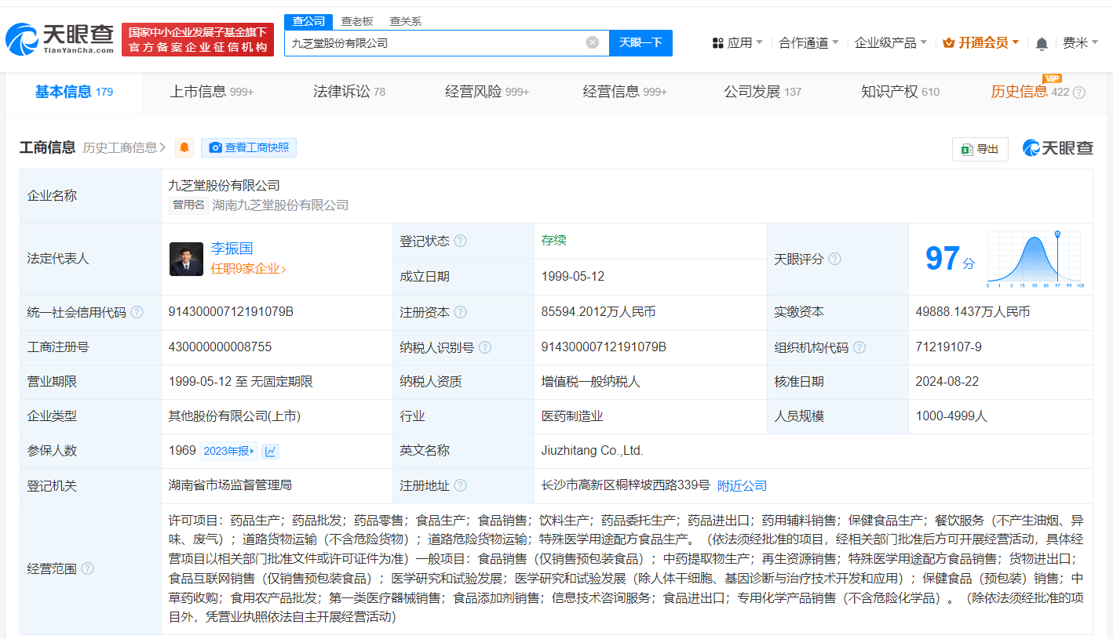Open the insured count trend chart icon
This screenshot has width=1113, height=639.
270,451
